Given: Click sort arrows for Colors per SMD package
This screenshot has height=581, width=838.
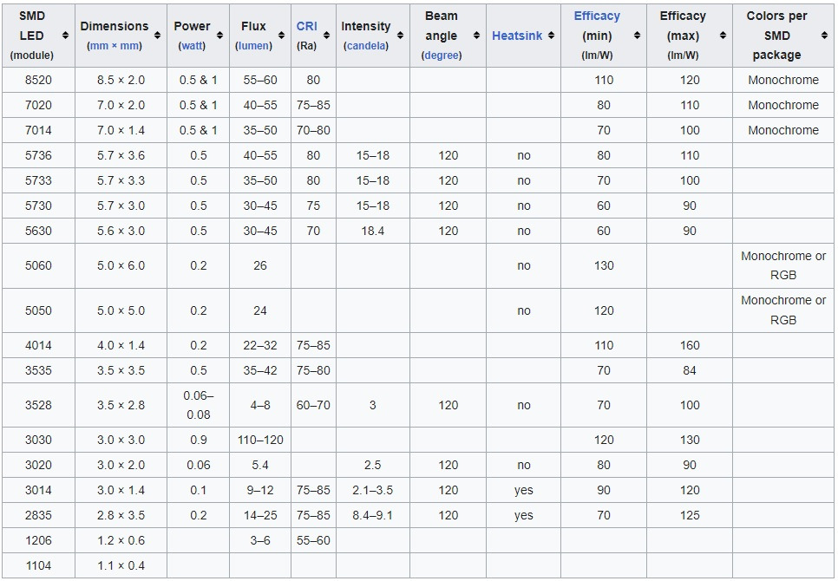Looking at the screenshot, I should (x=824, y=36).
